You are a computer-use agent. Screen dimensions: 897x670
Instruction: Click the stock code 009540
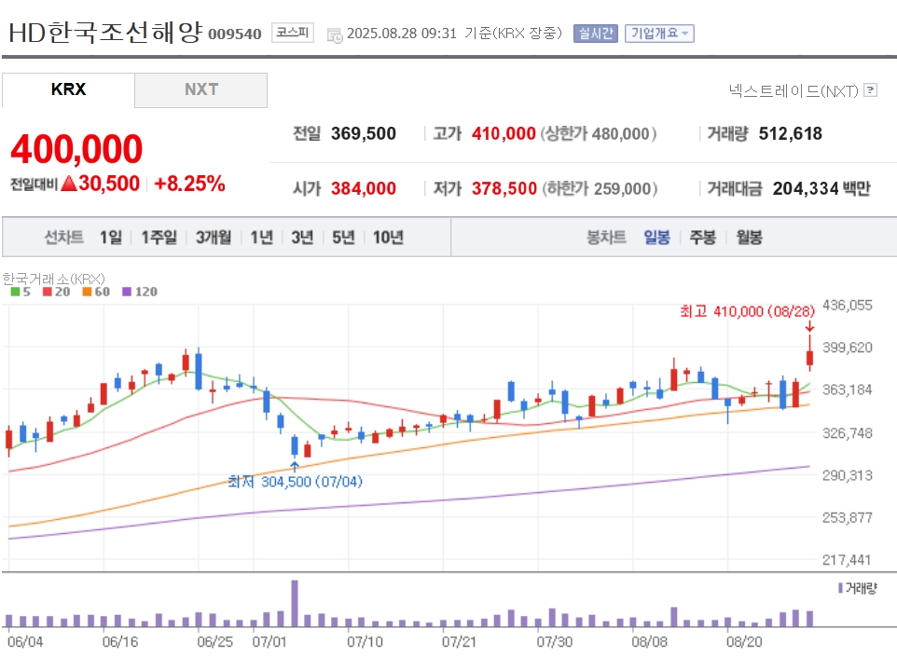(235, 34)
